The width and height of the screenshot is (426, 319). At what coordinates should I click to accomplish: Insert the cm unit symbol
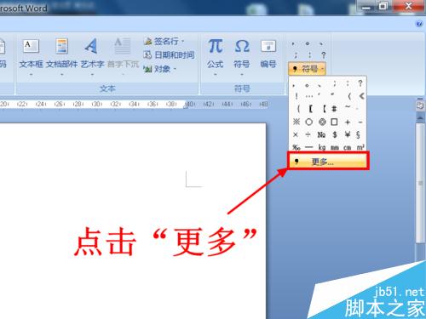pyautogui.click(x=347, y=148)
